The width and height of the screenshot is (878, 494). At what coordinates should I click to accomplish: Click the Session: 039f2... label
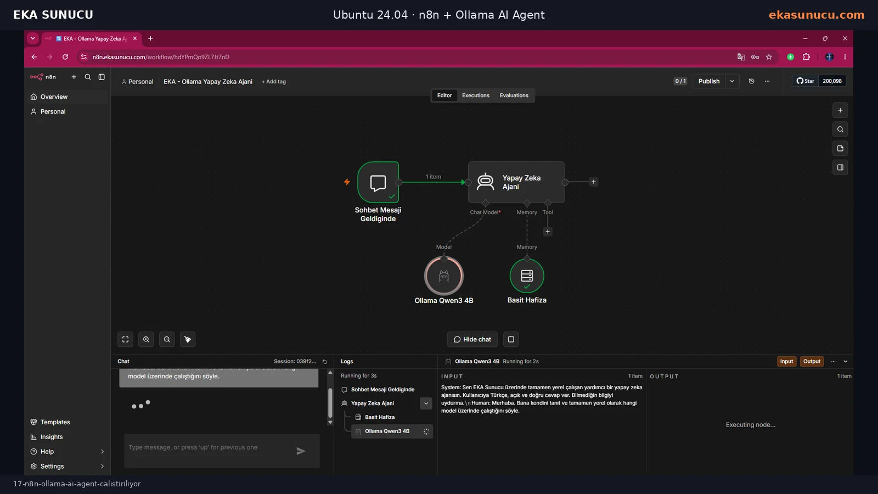[x=295, y=362]
